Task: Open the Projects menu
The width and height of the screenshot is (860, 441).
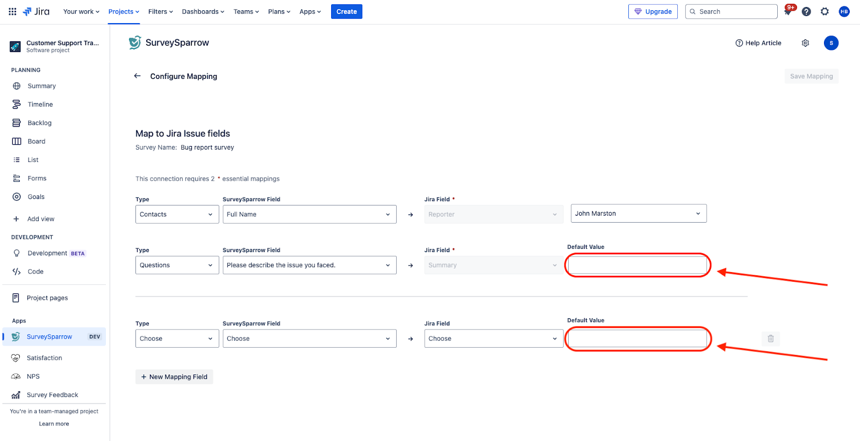Action: coord(124,11)
